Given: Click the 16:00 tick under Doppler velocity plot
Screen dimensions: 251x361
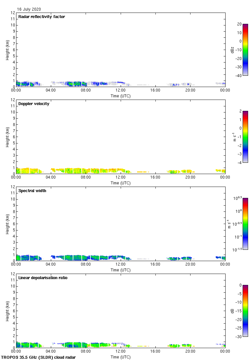Looking at the screenshot, I should click(x=155, y=178).
